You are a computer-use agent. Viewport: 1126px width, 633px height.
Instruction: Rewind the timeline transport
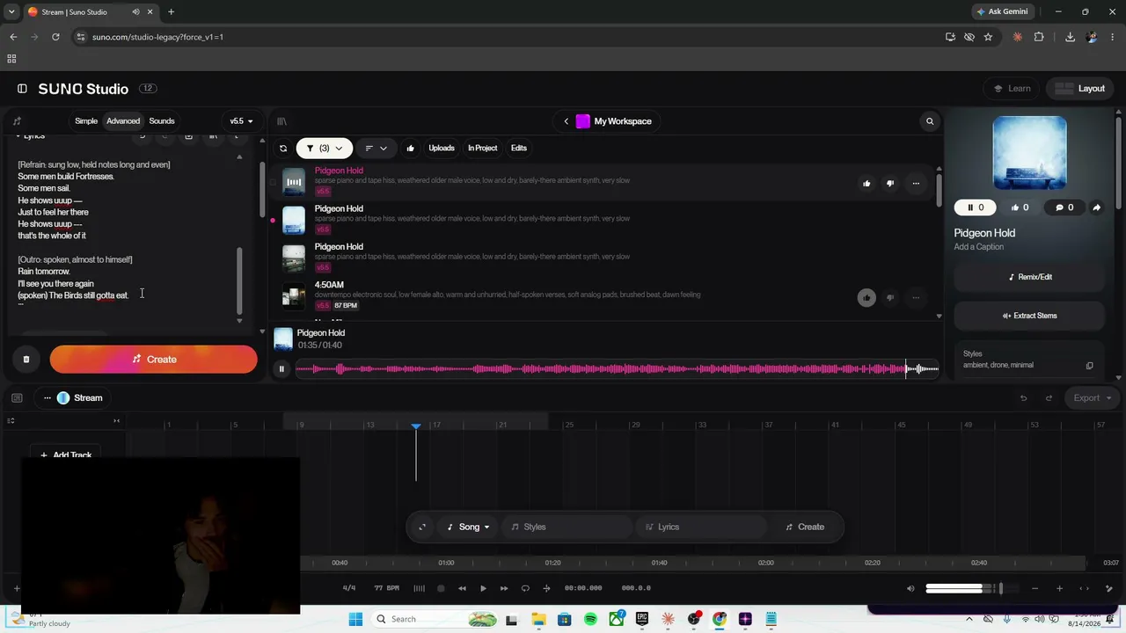[x=462, y=588]
